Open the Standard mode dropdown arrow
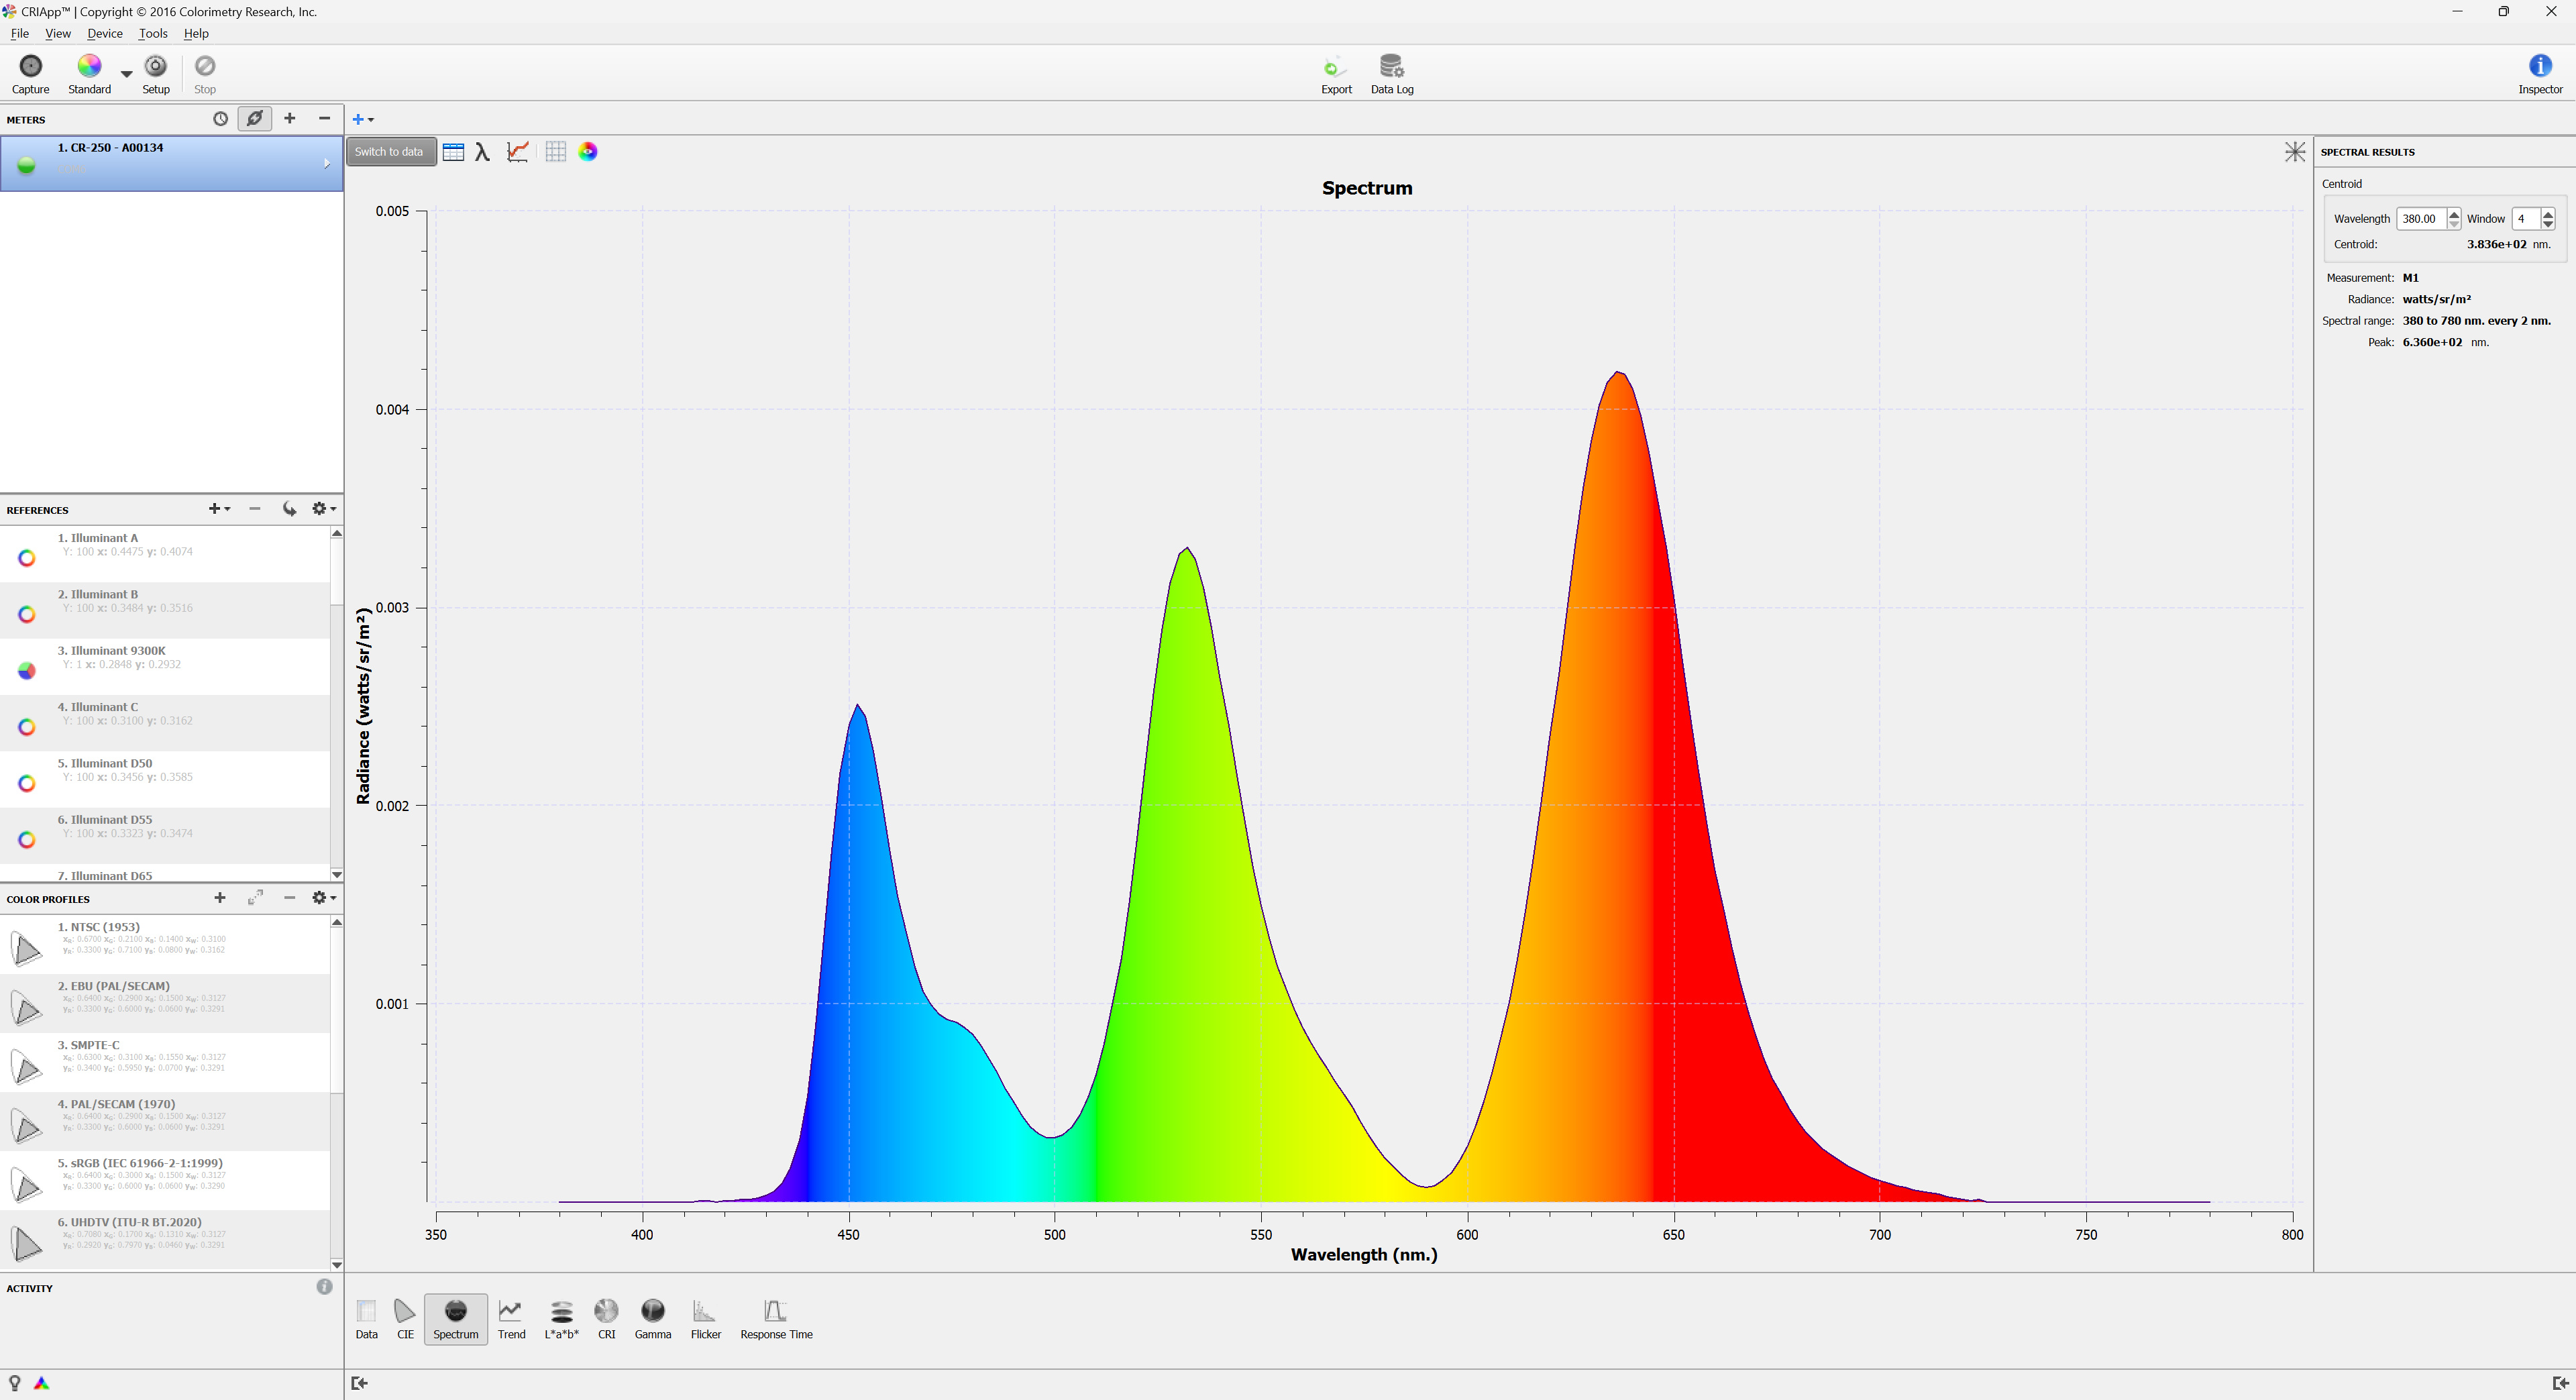The image size is (2576, 1400). tap(126, 74)
